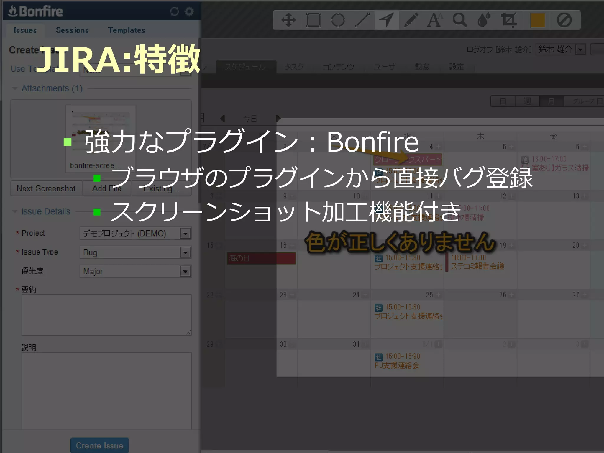Switch calendar to 日 day view
The image size is (604, 453).
[x=503, y=101]
